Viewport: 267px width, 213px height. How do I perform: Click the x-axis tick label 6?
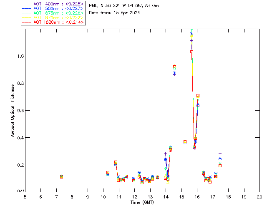click(x=41, y=197)
